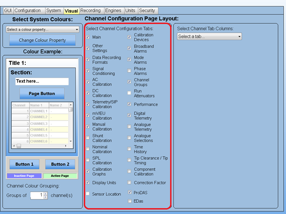Disable the Signal Conditioning checkbox
286x214 pixels.
click(88, 71)
